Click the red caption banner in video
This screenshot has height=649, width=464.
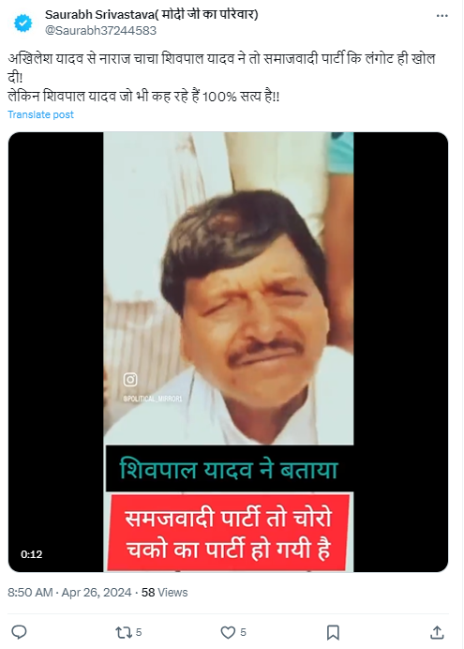229,533
